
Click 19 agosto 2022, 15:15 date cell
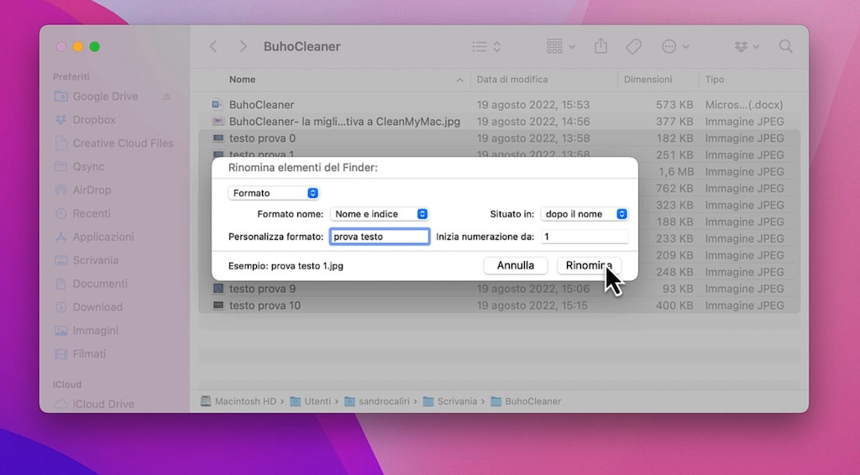[533, 305]
